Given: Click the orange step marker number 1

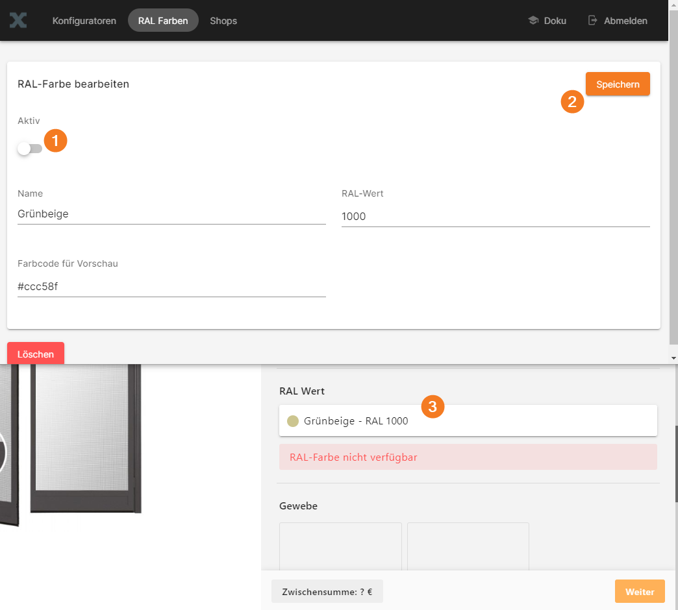Looking at the screenshot, I should coord(55,140).
